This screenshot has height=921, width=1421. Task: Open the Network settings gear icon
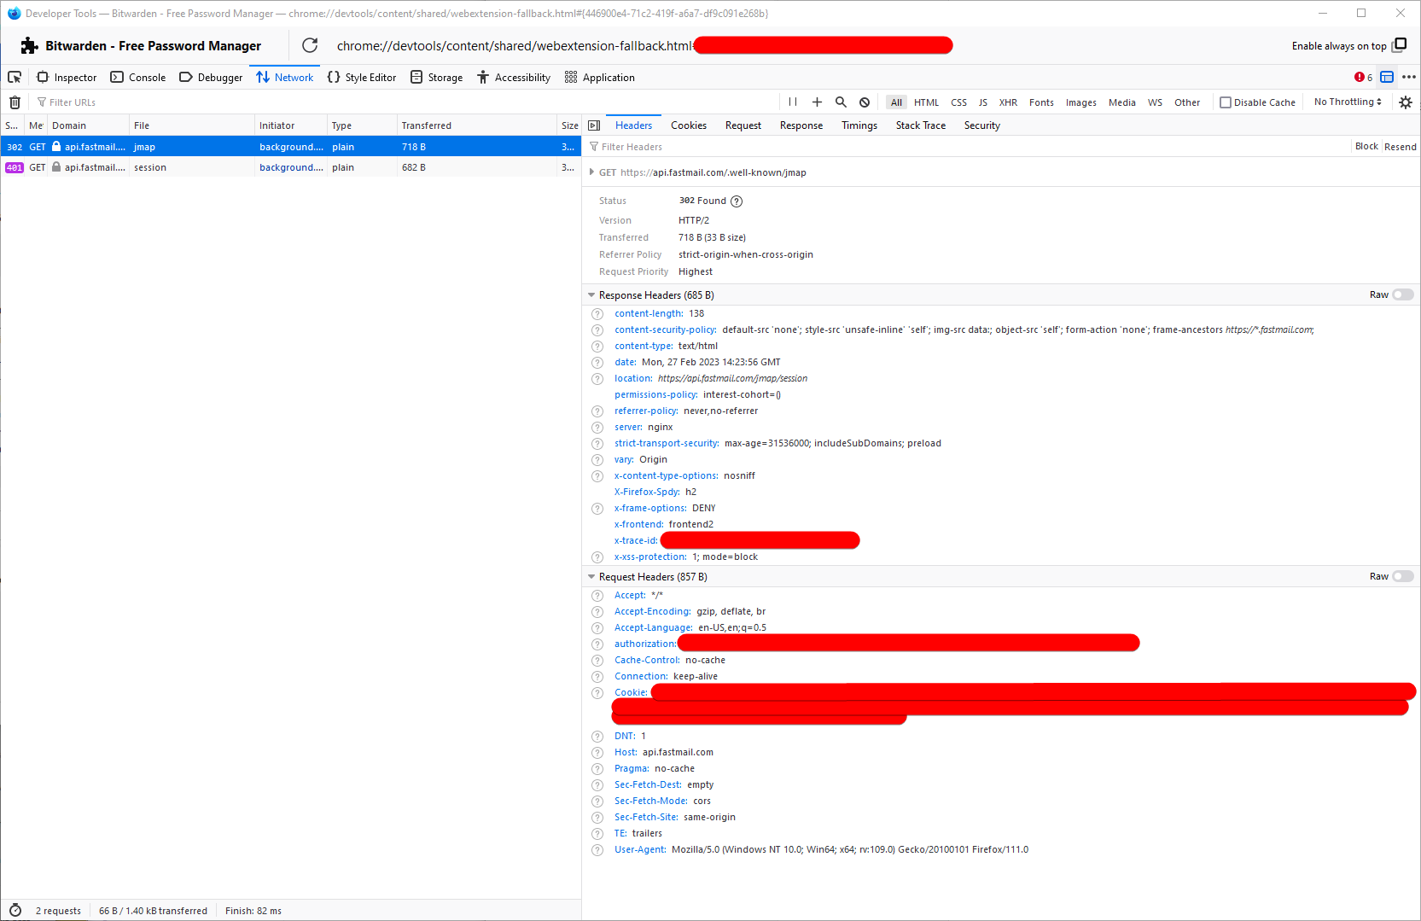click(1406, 102)
